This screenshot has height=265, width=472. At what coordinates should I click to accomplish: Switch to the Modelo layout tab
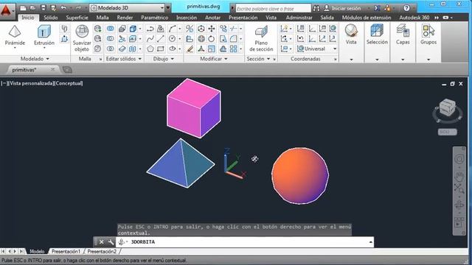pyautogui.click(x=37, y=252)
